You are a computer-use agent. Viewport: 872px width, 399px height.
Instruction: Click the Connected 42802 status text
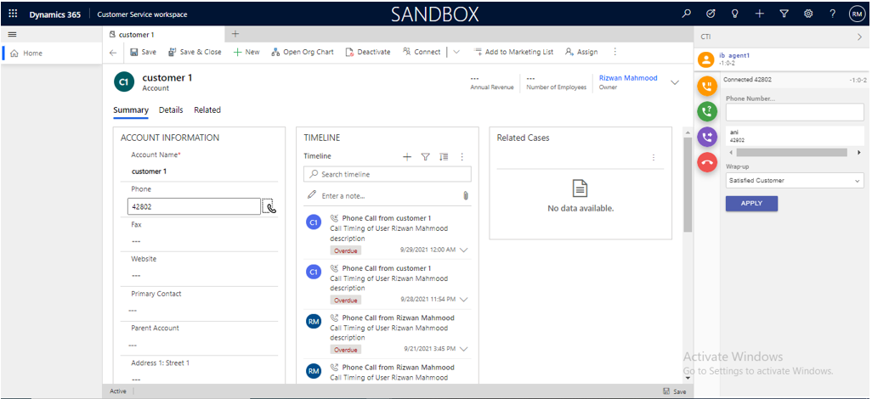(x=747, y=80)
